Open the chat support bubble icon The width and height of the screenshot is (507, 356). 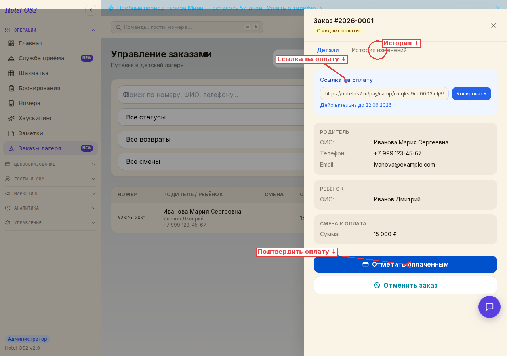pyautogui.click(x=490, y=307)
